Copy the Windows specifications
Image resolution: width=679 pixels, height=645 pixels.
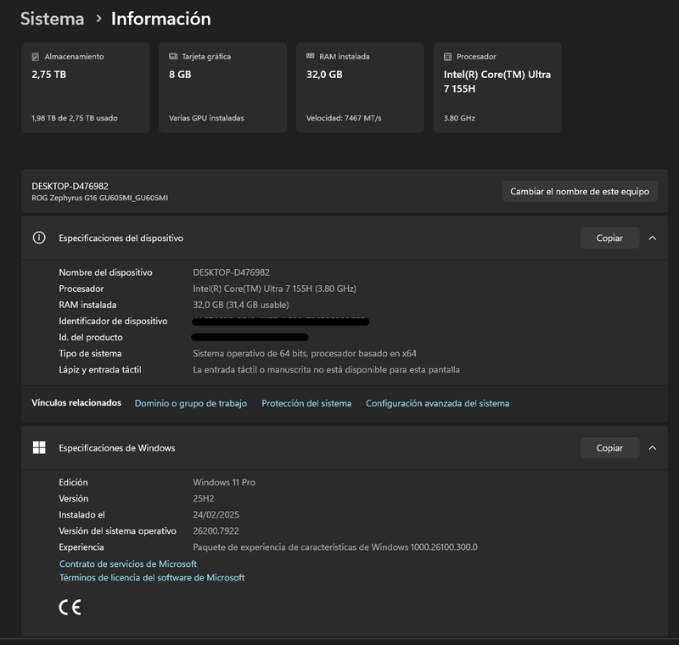pyautogui.click(x=609, y=448)
